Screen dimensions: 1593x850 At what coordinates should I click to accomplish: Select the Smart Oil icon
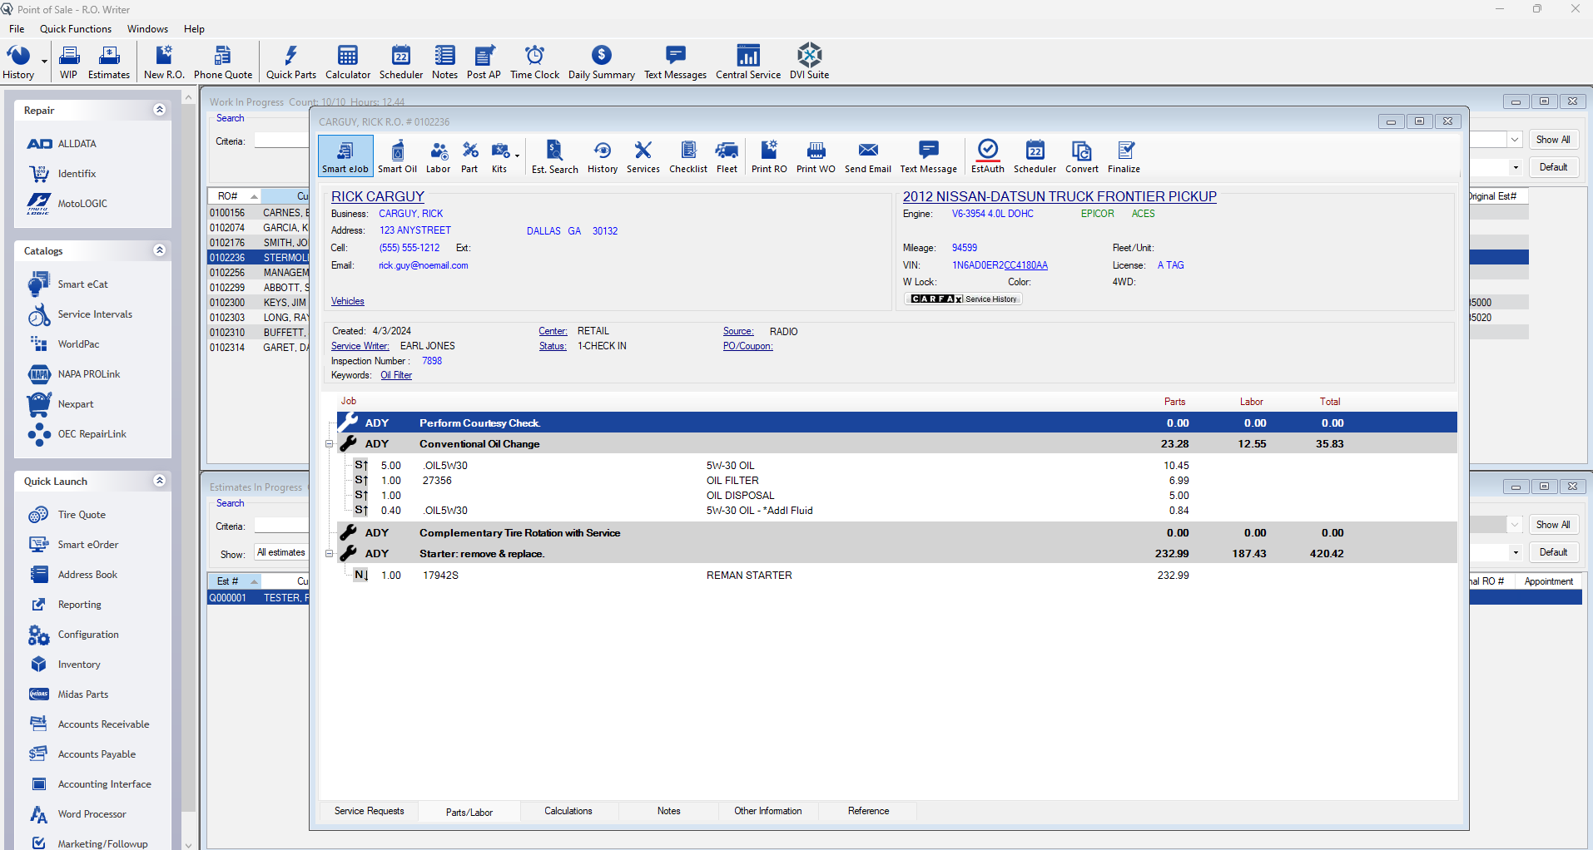397,156
